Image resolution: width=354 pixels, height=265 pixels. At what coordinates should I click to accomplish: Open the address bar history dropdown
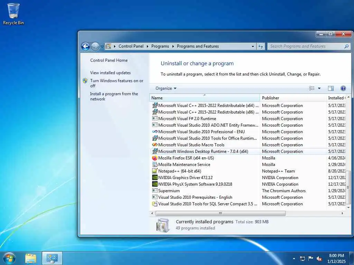point(253,47)
